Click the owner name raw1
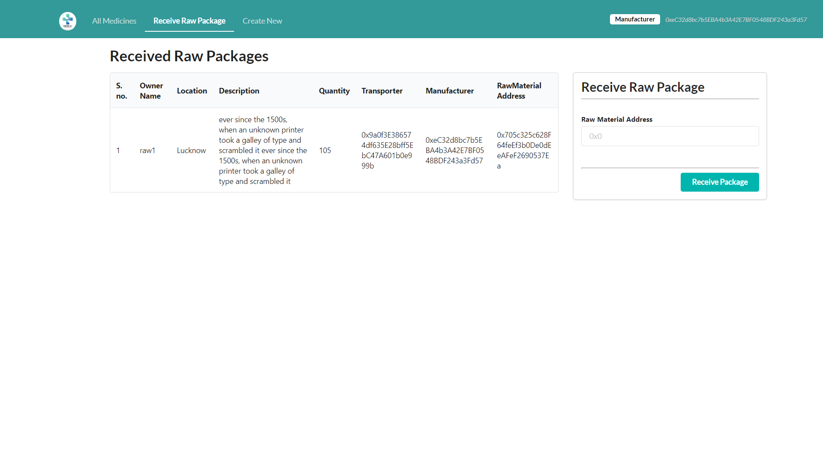 point(147,150)
